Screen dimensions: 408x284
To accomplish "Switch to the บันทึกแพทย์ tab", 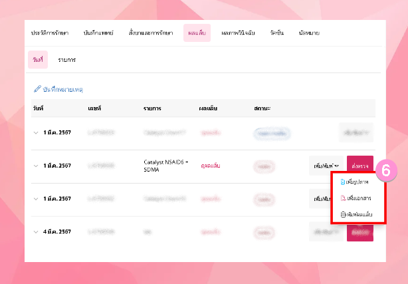I will 98,33.
